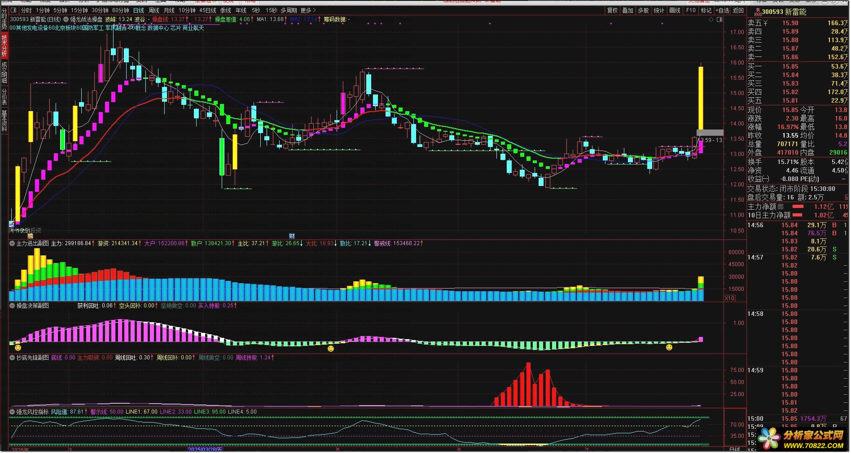851x453 pixels.
Task: Open the 主力进出副图 indicator dropdown
Action: [x=12, y=243]
